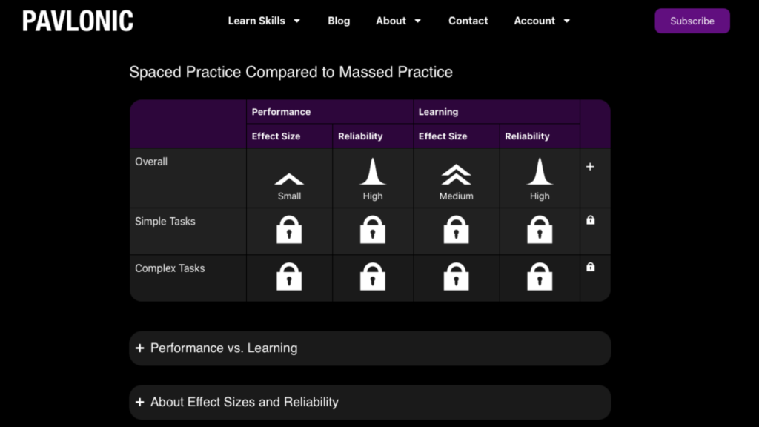Open the Learn Skills dropdown menu

[x=264, y=21]
